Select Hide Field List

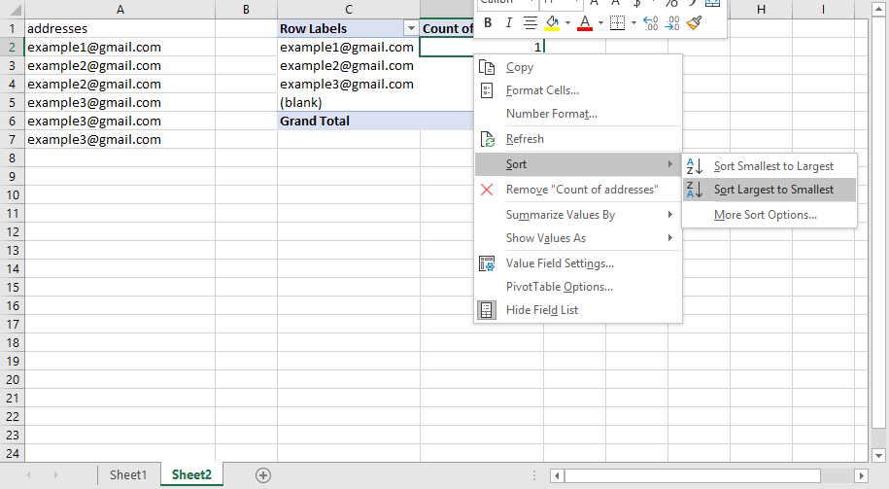click(578, 310)
